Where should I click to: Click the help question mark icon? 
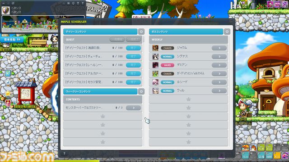(x=64, y=153)
